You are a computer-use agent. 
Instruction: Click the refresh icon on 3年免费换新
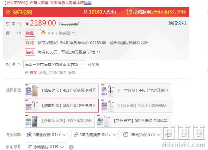(76, 135)
